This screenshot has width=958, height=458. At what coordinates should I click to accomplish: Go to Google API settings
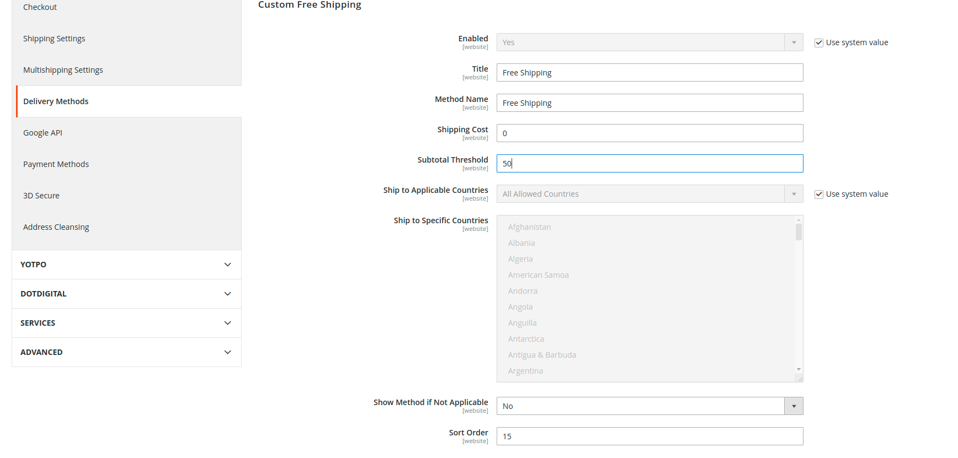[42, 133]
